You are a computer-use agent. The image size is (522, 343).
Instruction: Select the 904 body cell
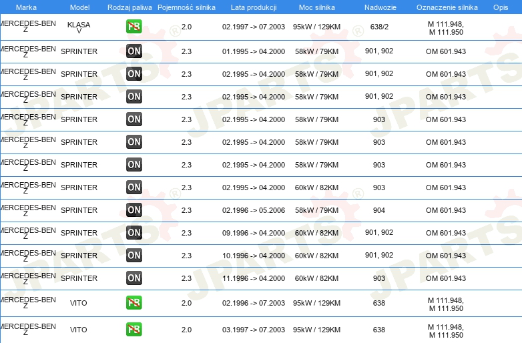(x=379, y=210)
